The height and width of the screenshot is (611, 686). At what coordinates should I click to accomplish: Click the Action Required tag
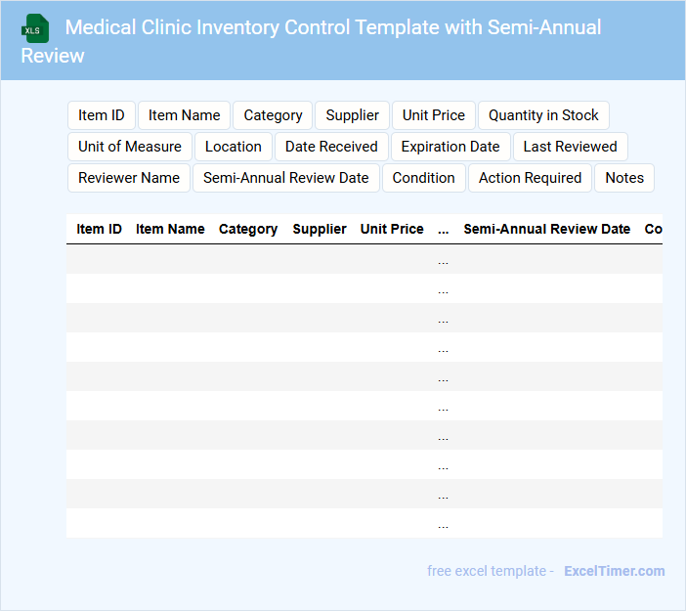pyautogui.click(x=531, y=178)
